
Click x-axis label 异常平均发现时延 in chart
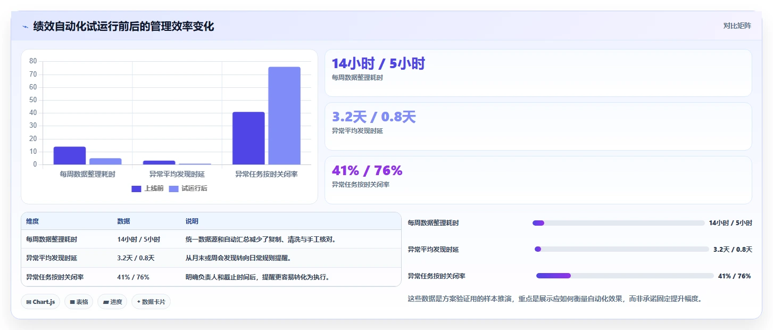click(x=177, y=174)
